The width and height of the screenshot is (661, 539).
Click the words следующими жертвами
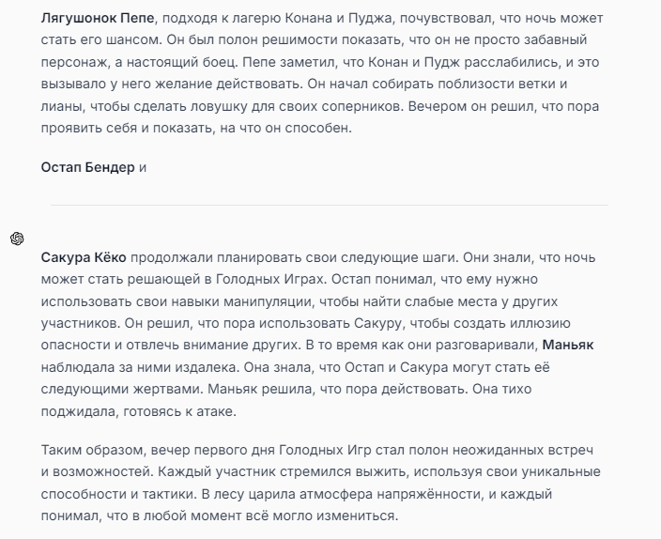pos(122,389)
